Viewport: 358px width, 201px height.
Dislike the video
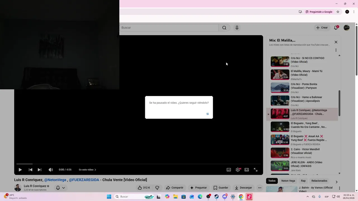(x=157, y=188)
